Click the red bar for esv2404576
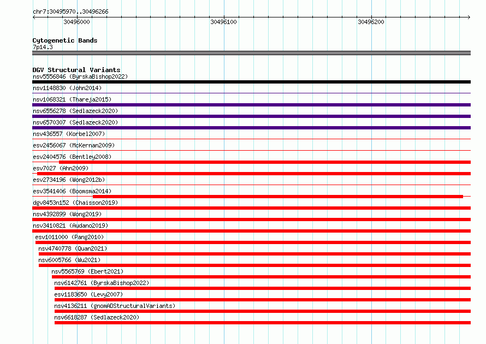486x344 pixels. click(265, 162)
